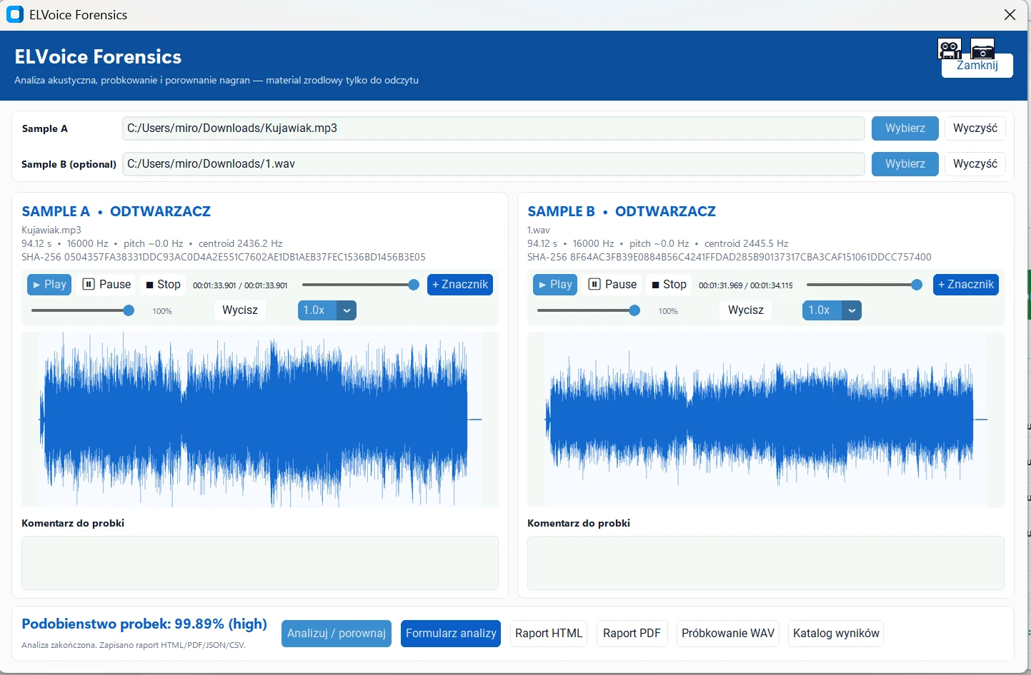Viewport: 1031px width, 675px height.
Task: Choose a file for Sample B with Wybierz
Action: click(905, 164)
